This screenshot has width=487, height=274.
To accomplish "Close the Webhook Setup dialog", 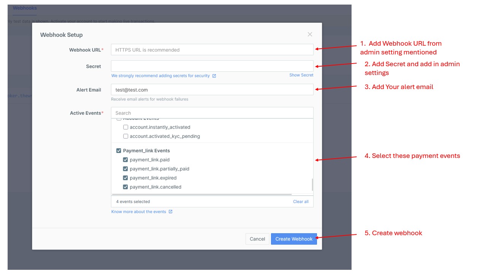I will (310, 35).
